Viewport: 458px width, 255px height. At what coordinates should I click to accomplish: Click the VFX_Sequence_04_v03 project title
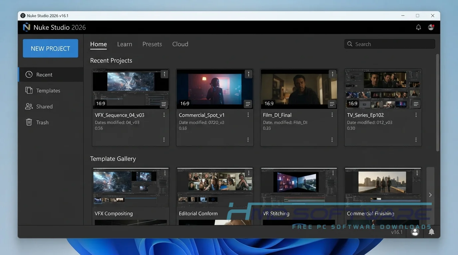tap(119, 115)
